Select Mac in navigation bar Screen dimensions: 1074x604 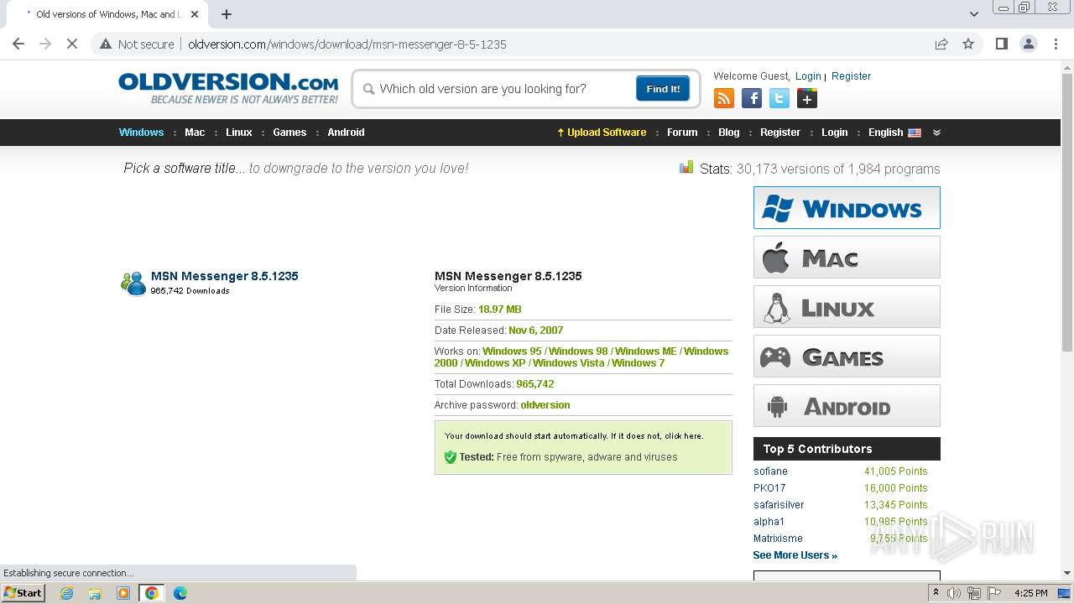(x=195, y=133)
